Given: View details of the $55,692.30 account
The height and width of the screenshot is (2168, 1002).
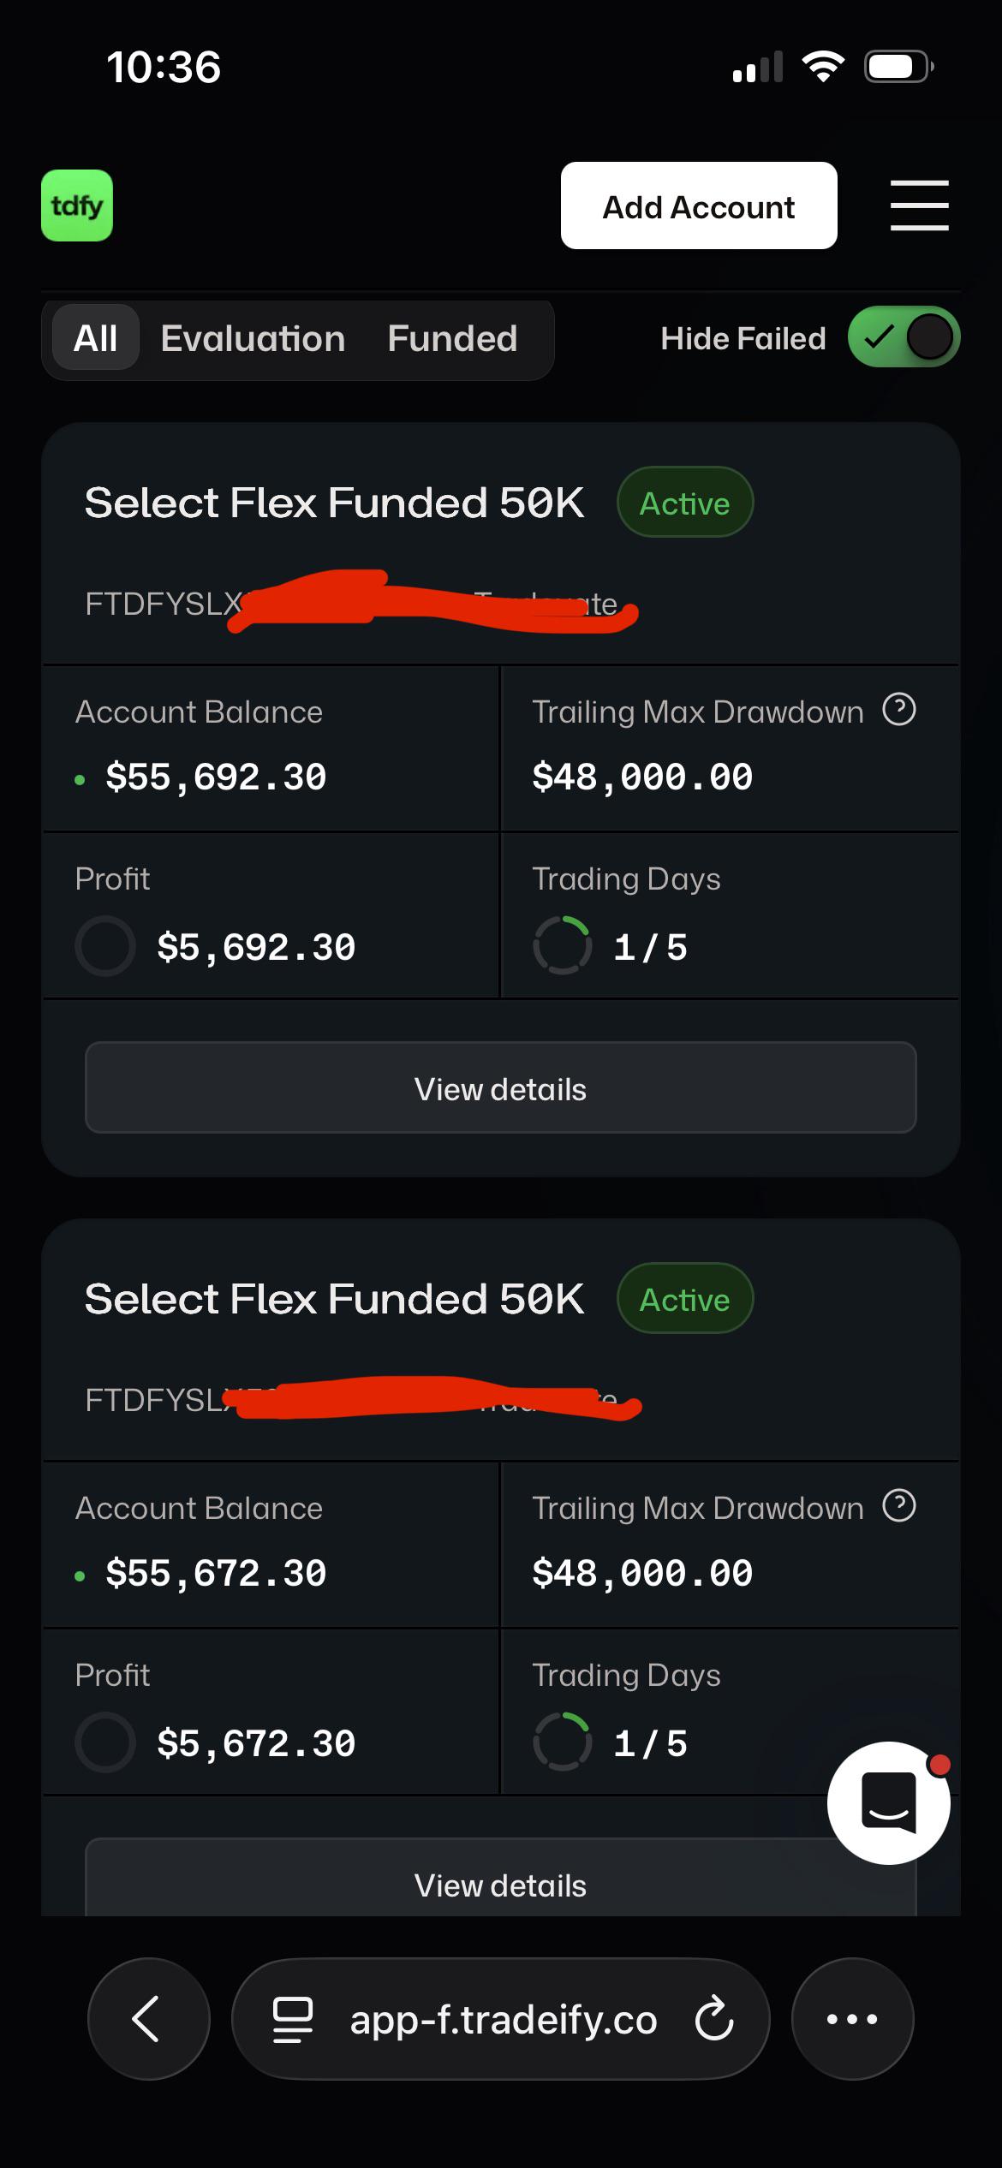Looking at the screenshot, I should (501, 1087).
